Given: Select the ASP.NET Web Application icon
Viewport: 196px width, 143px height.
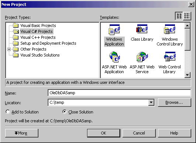Looking at the screenshot, I should tap(114, 57).
